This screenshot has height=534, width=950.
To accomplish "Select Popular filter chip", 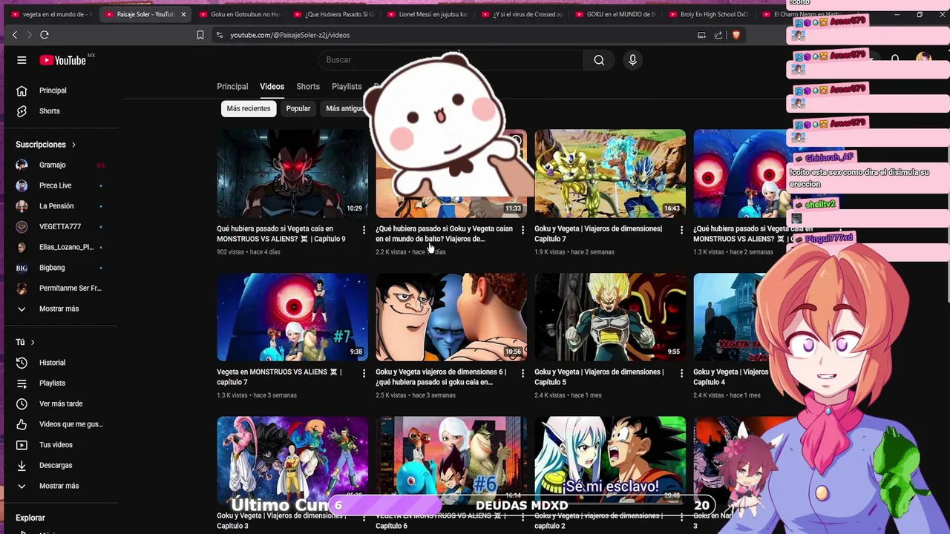I will 298,108.
